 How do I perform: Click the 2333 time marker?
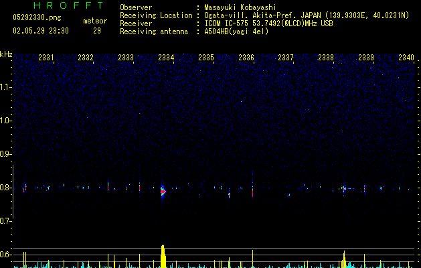click(126, 58)
